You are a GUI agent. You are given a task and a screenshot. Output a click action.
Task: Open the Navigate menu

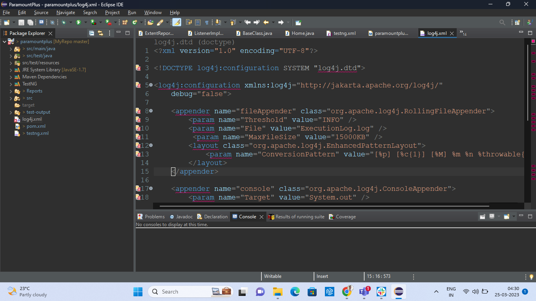(x=65, y=12)
